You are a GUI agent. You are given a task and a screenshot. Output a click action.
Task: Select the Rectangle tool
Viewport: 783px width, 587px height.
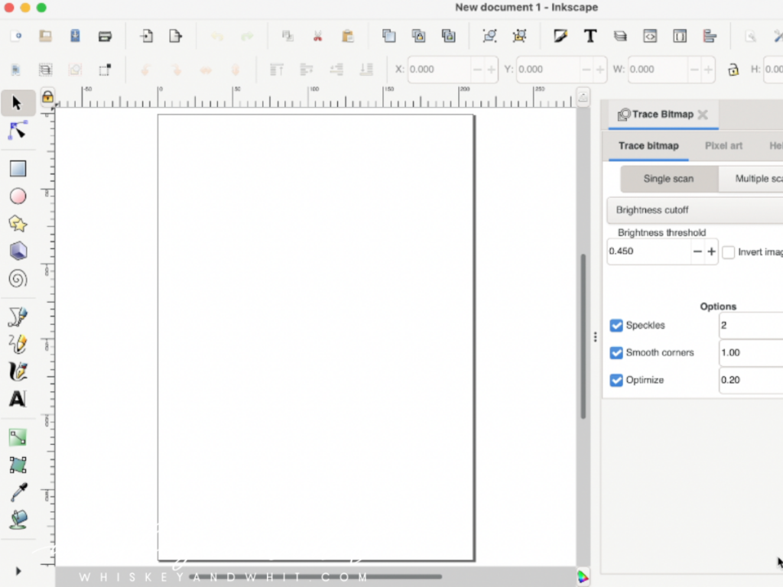tap(18, 169)
